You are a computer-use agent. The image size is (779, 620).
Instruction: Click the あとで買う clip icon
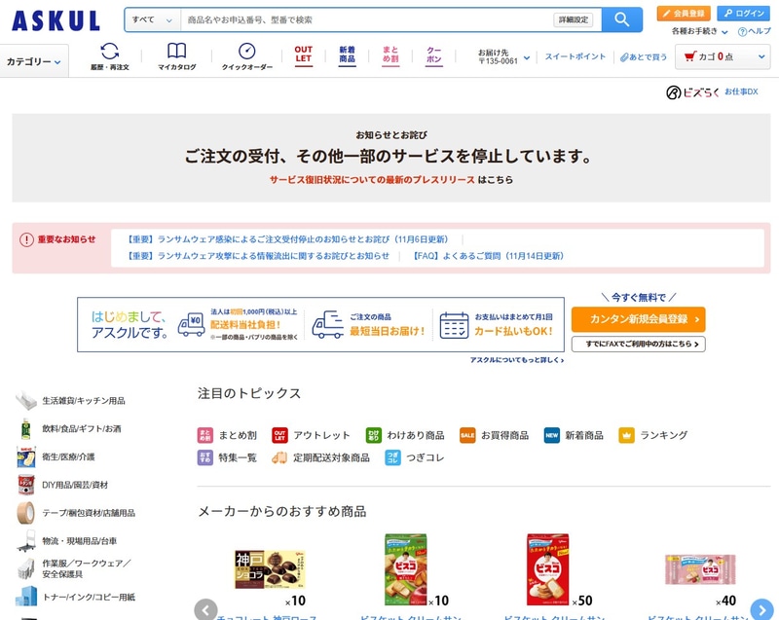624,57
